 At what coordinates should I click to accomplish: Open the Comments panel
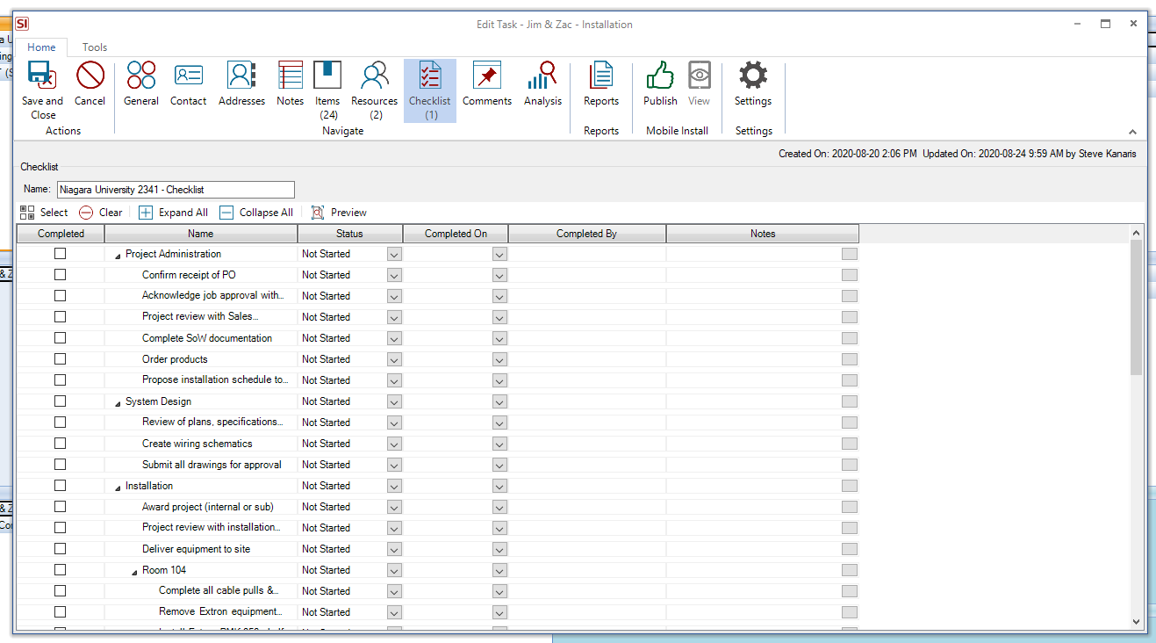coord(486,83)
